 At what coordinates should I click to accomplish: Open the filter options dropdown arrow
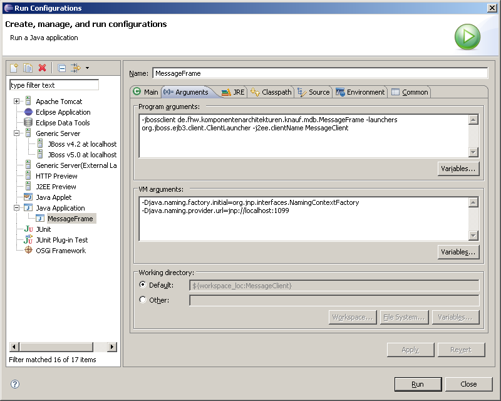tap(87, 68)
